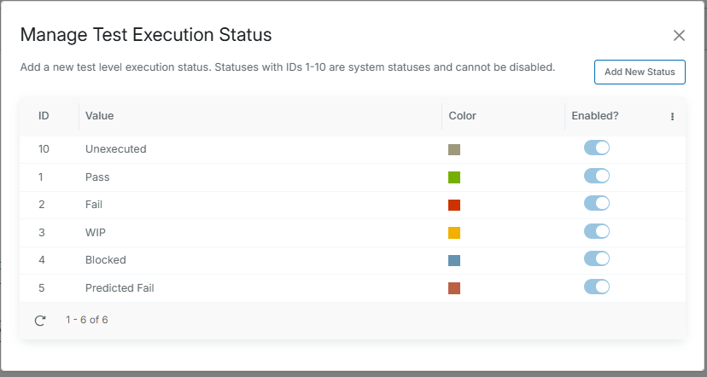Screen dimensions: 707x377
Task: Toggle the Fail status enabled switch
Action: tap(597, 204)
